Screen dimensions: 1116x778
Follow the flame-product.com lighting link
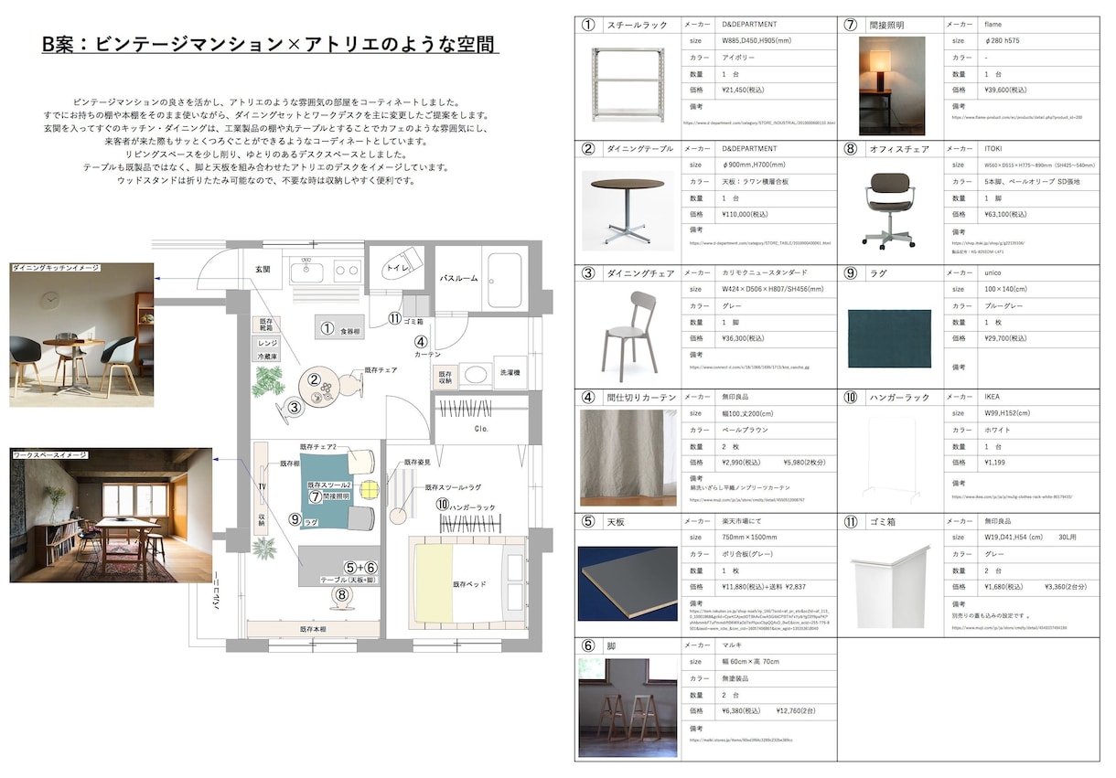click(1017, 117)
